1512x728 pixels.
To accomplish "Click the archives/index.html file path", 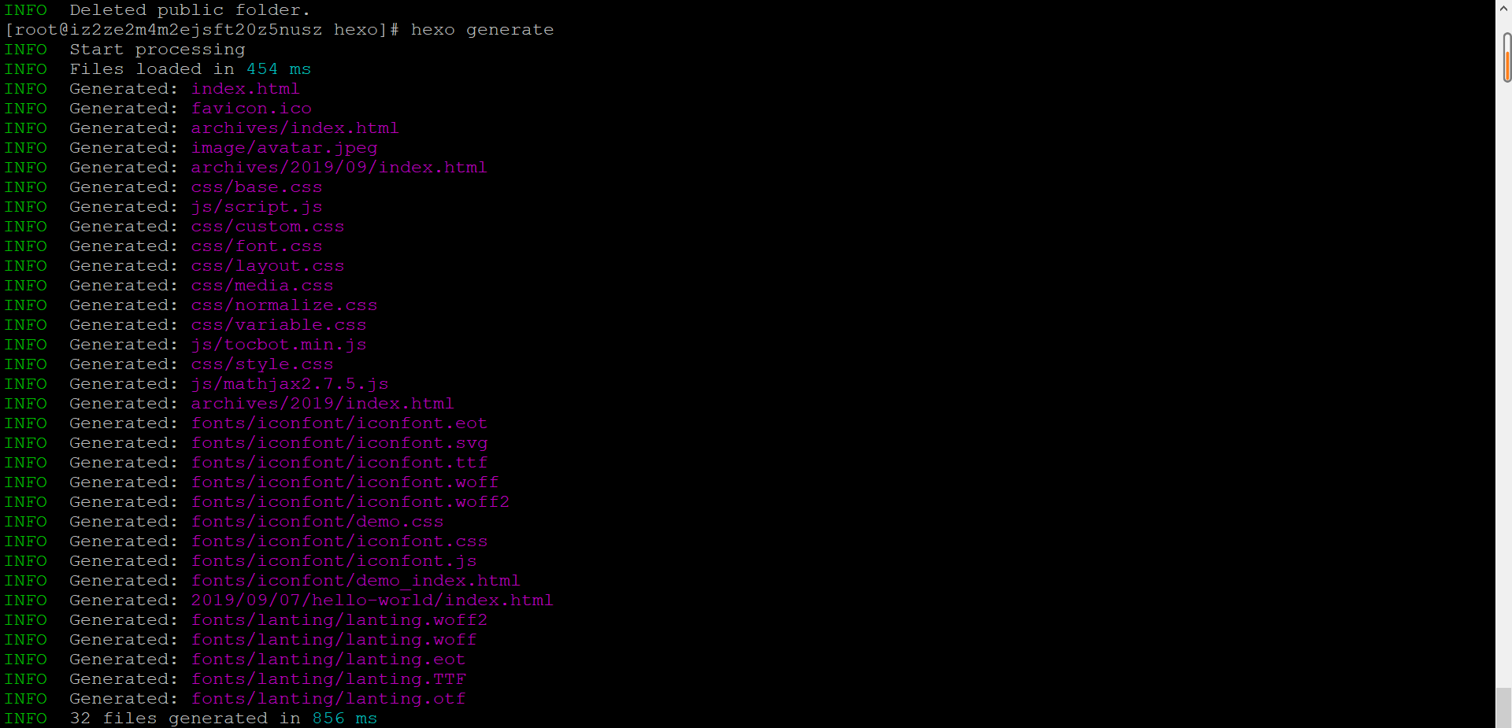I will point(295,127).
